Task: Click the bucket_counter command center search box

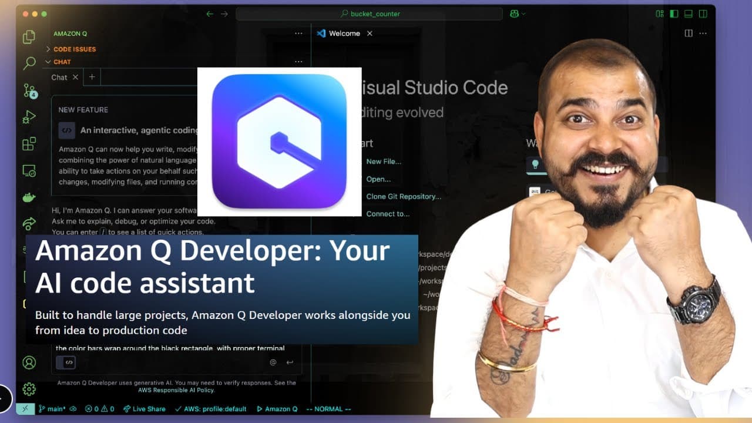Action: 369,14
